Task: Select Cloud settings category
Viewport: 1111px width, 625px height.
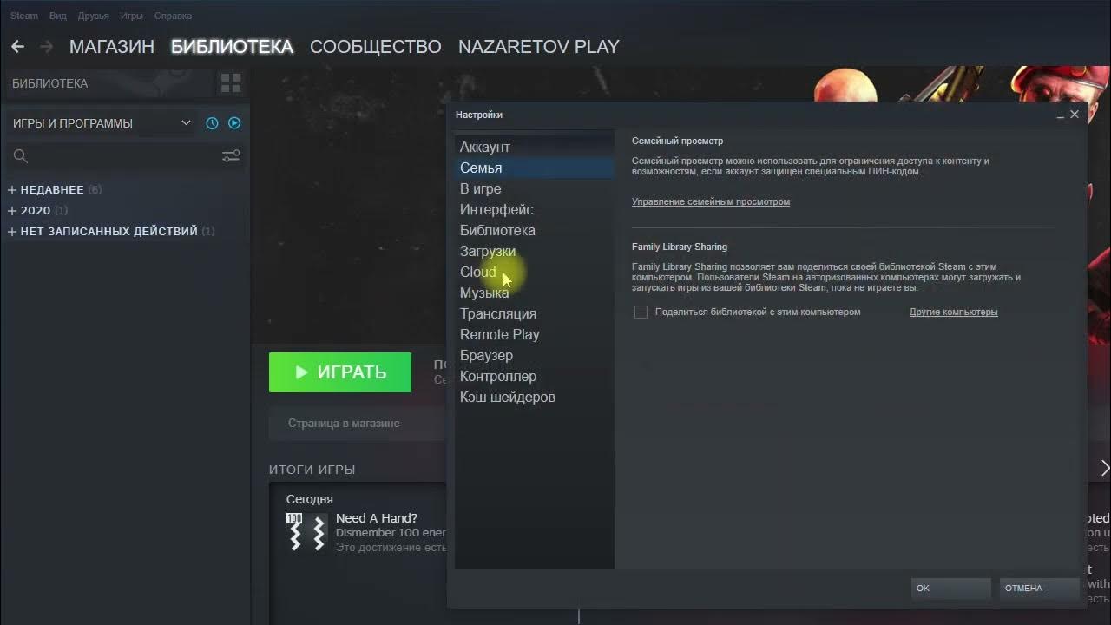Action: (x=534, y=272)
